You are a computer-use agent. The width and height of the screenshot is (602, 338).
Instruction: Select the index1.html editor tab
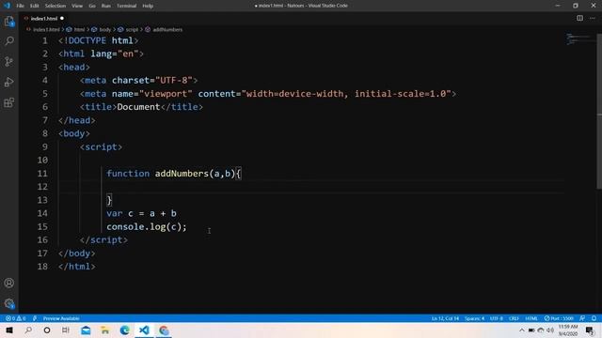click(43, 18)
